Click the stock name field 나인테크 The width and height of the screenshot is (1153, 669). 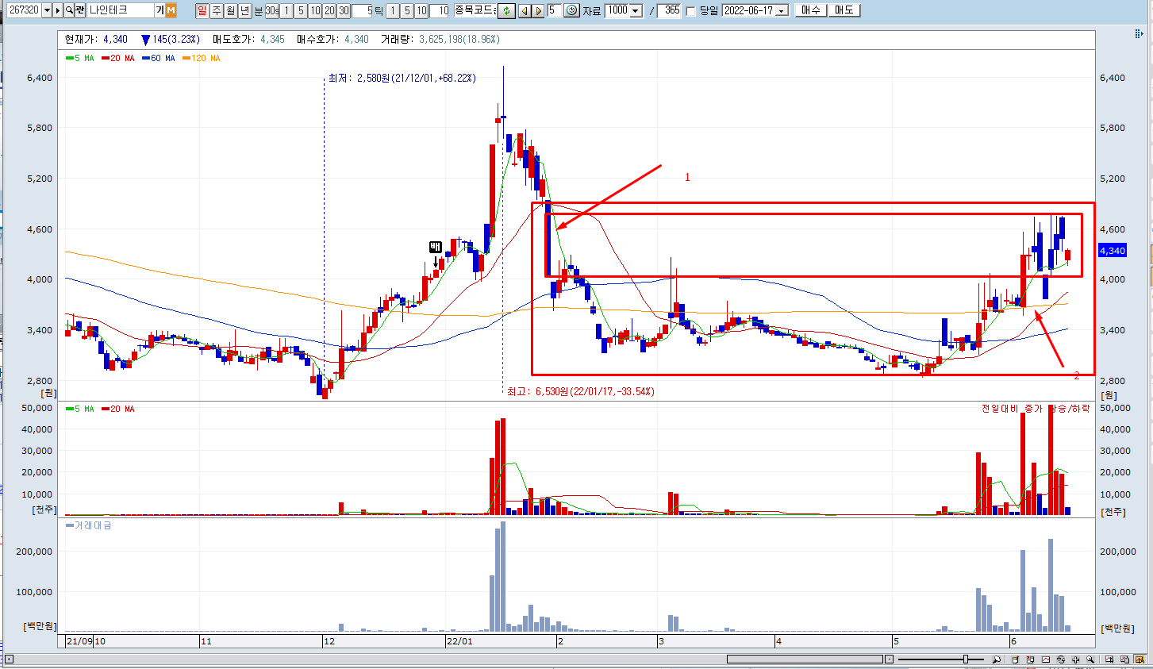coord(120,10)
